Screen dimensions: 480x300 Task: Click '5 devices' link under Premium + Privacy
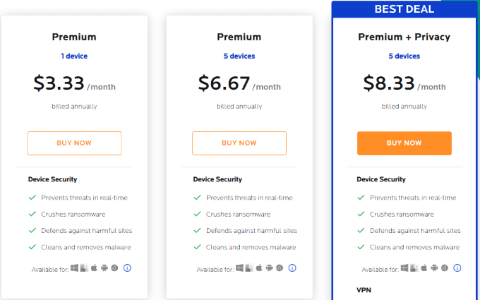coord(404,56)
